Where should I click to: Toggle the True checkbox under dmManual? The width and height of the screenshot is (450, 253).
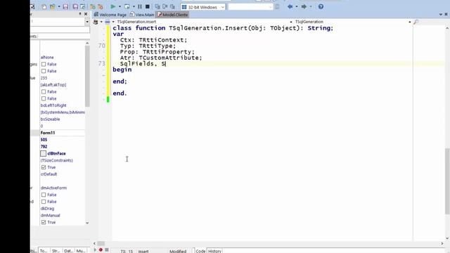[44, 222]
